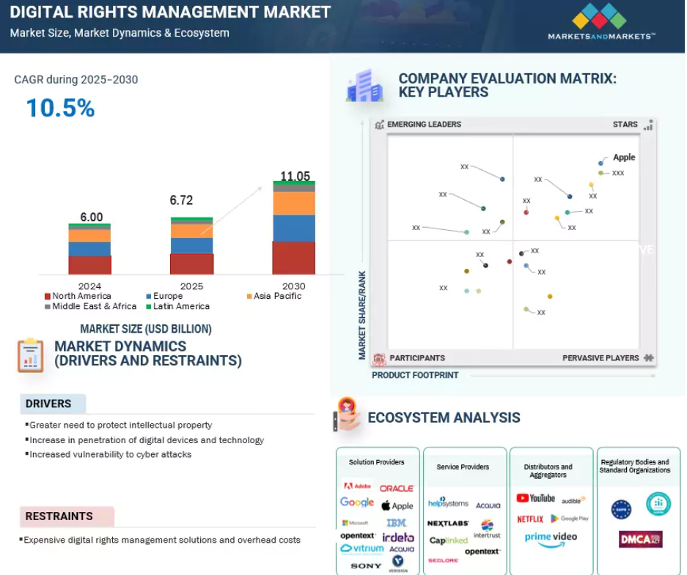This screenshot has width=687, height=575.
Task: Click the Asia Pacific orange legend swatch
Action: click(249, 296)
